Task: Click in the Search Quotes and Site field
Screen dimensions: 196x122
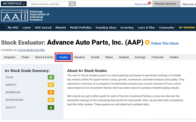Action: coord(49,4)
